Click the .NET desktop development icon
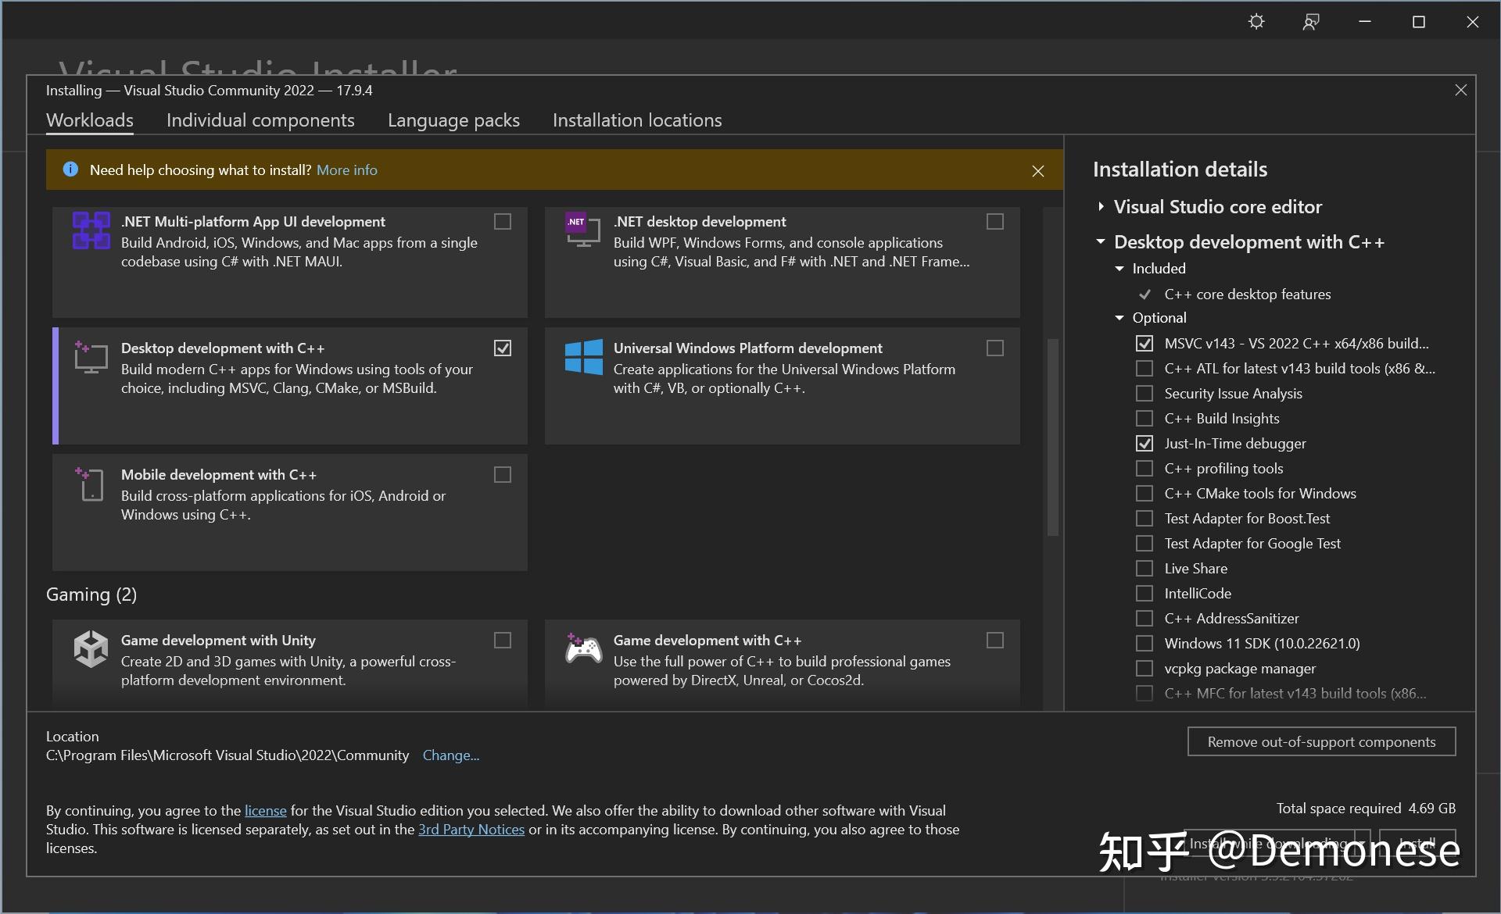1501x914 pixels. [582, 230]
